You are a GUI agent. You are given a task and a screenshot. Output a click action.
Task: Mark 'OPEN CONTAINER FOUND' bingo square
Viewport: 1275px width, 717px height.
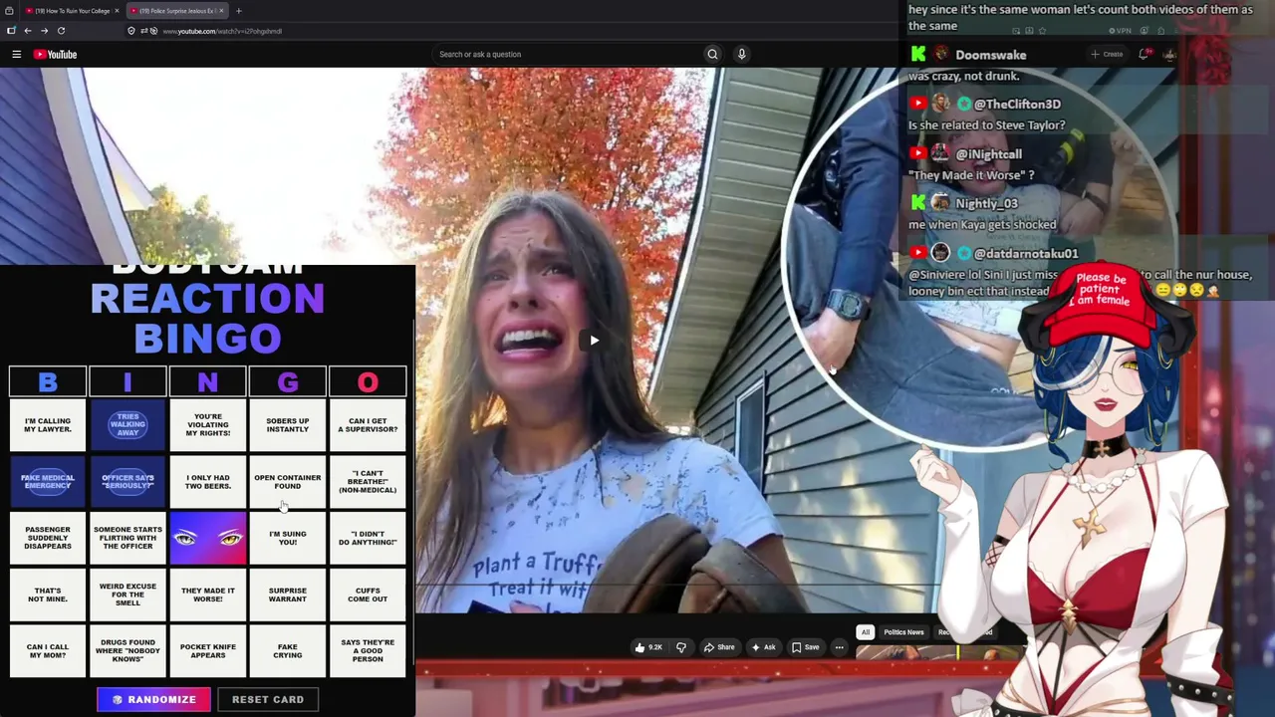288,482
